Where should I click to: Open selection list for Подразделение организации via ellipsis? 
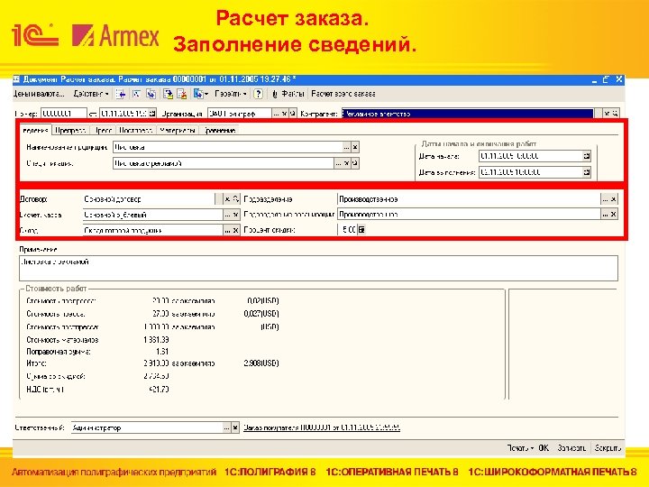[x=605, y=214]
